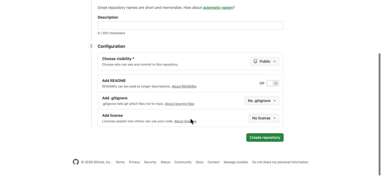381x176 pixels.
Task: Click Manage cookies in the footer
Action: click(236, 162)
